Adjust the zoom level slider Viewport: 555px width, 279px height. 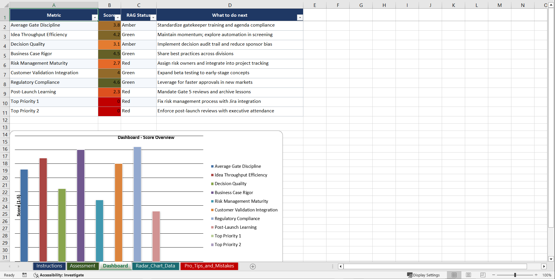pos(515,275)
